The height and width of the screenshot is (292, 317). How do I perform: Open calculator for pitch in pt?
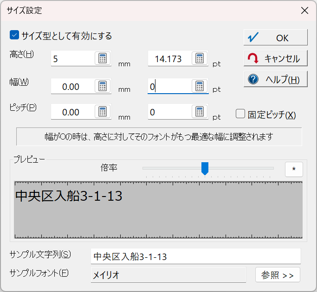[200, 111]
